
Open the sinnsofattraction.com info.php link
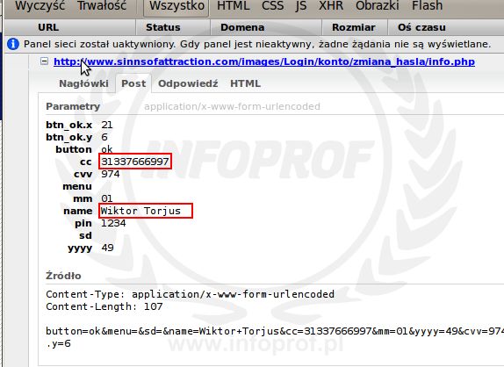pyautogui.click(x=264, y=61)
